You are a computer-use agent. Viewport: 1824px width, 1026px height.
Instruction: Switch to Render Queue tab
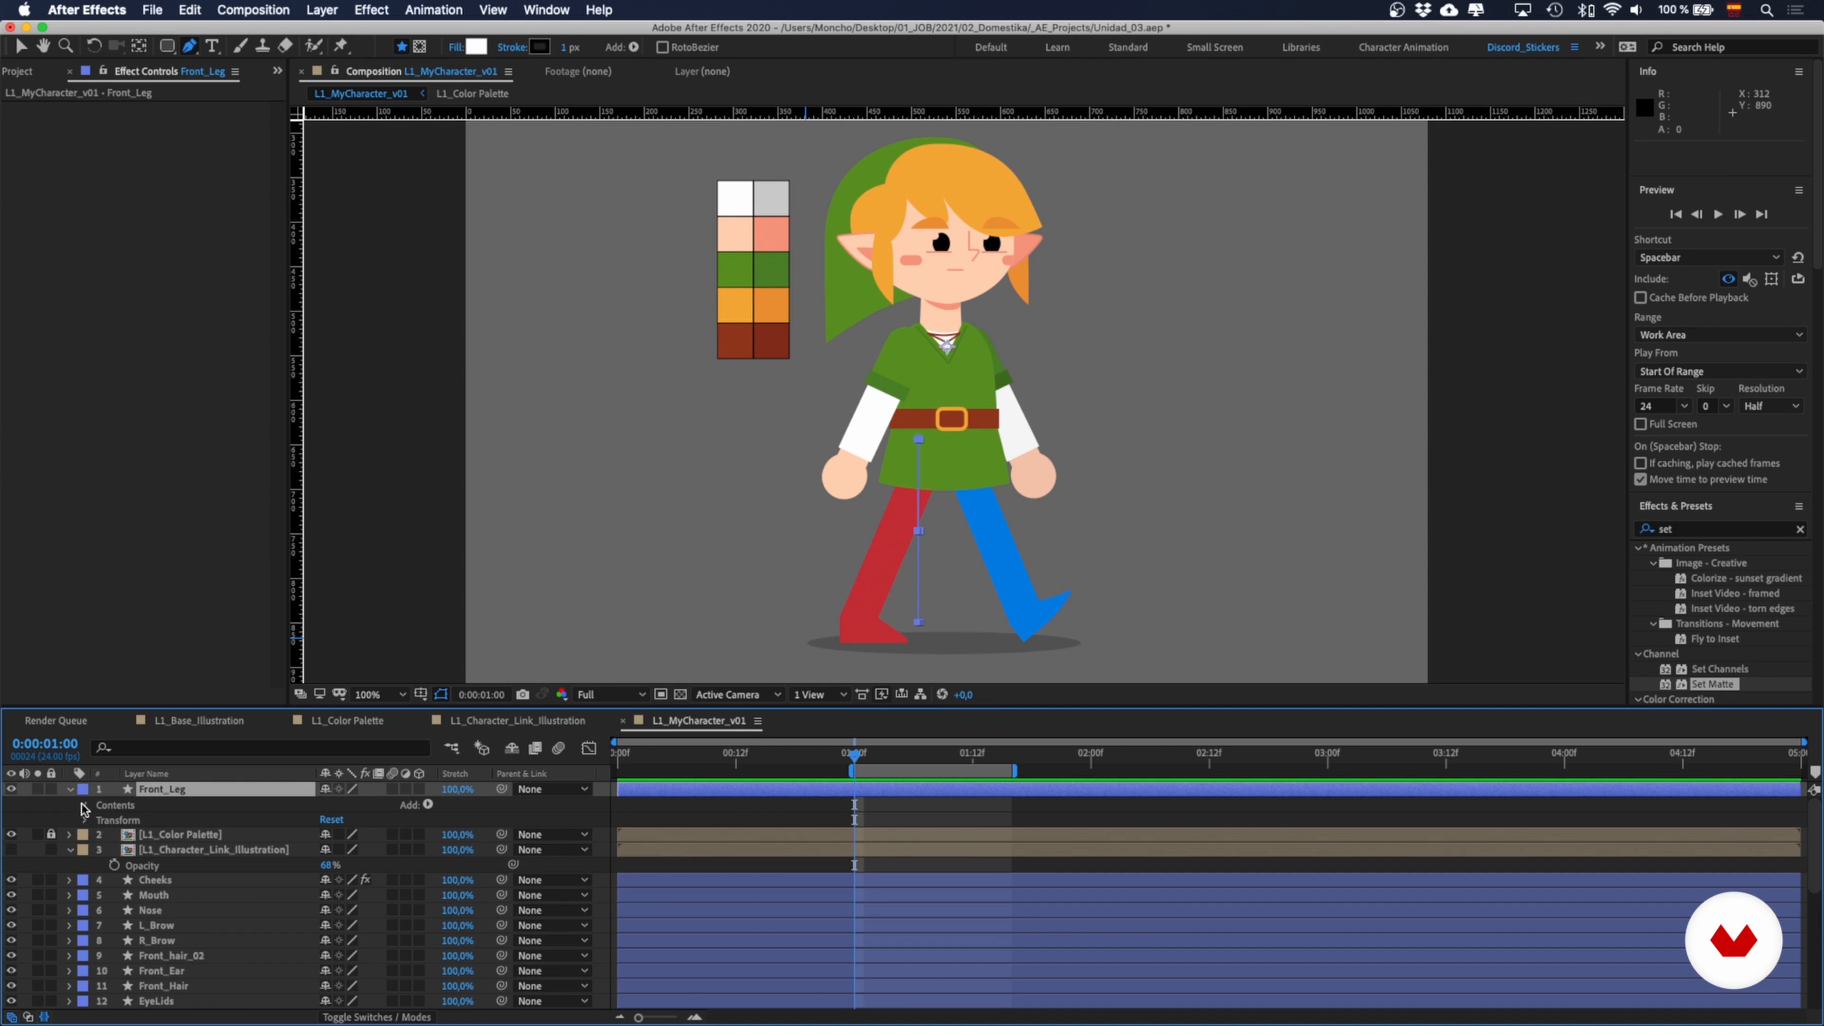(55, 721)
